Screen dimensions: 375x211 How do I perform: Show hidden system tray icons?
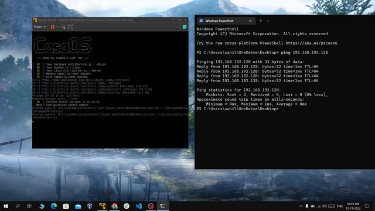[x=301, y=206]
